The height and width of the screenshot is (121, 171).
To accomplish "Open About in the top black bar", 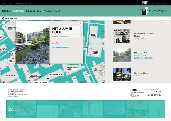I will click(10, 4).
